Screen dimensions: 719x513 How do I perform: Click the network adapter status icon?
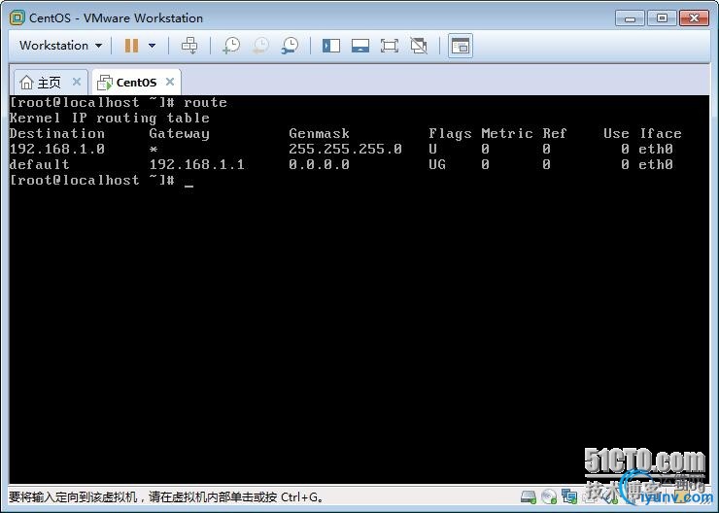(569, 496)
